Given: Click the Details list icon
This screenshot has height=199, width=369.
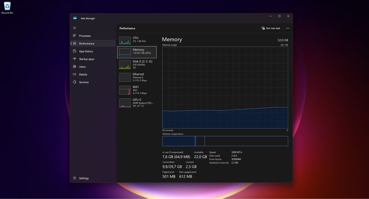Looking at the screenshot, I should click(x=75, y=74).
